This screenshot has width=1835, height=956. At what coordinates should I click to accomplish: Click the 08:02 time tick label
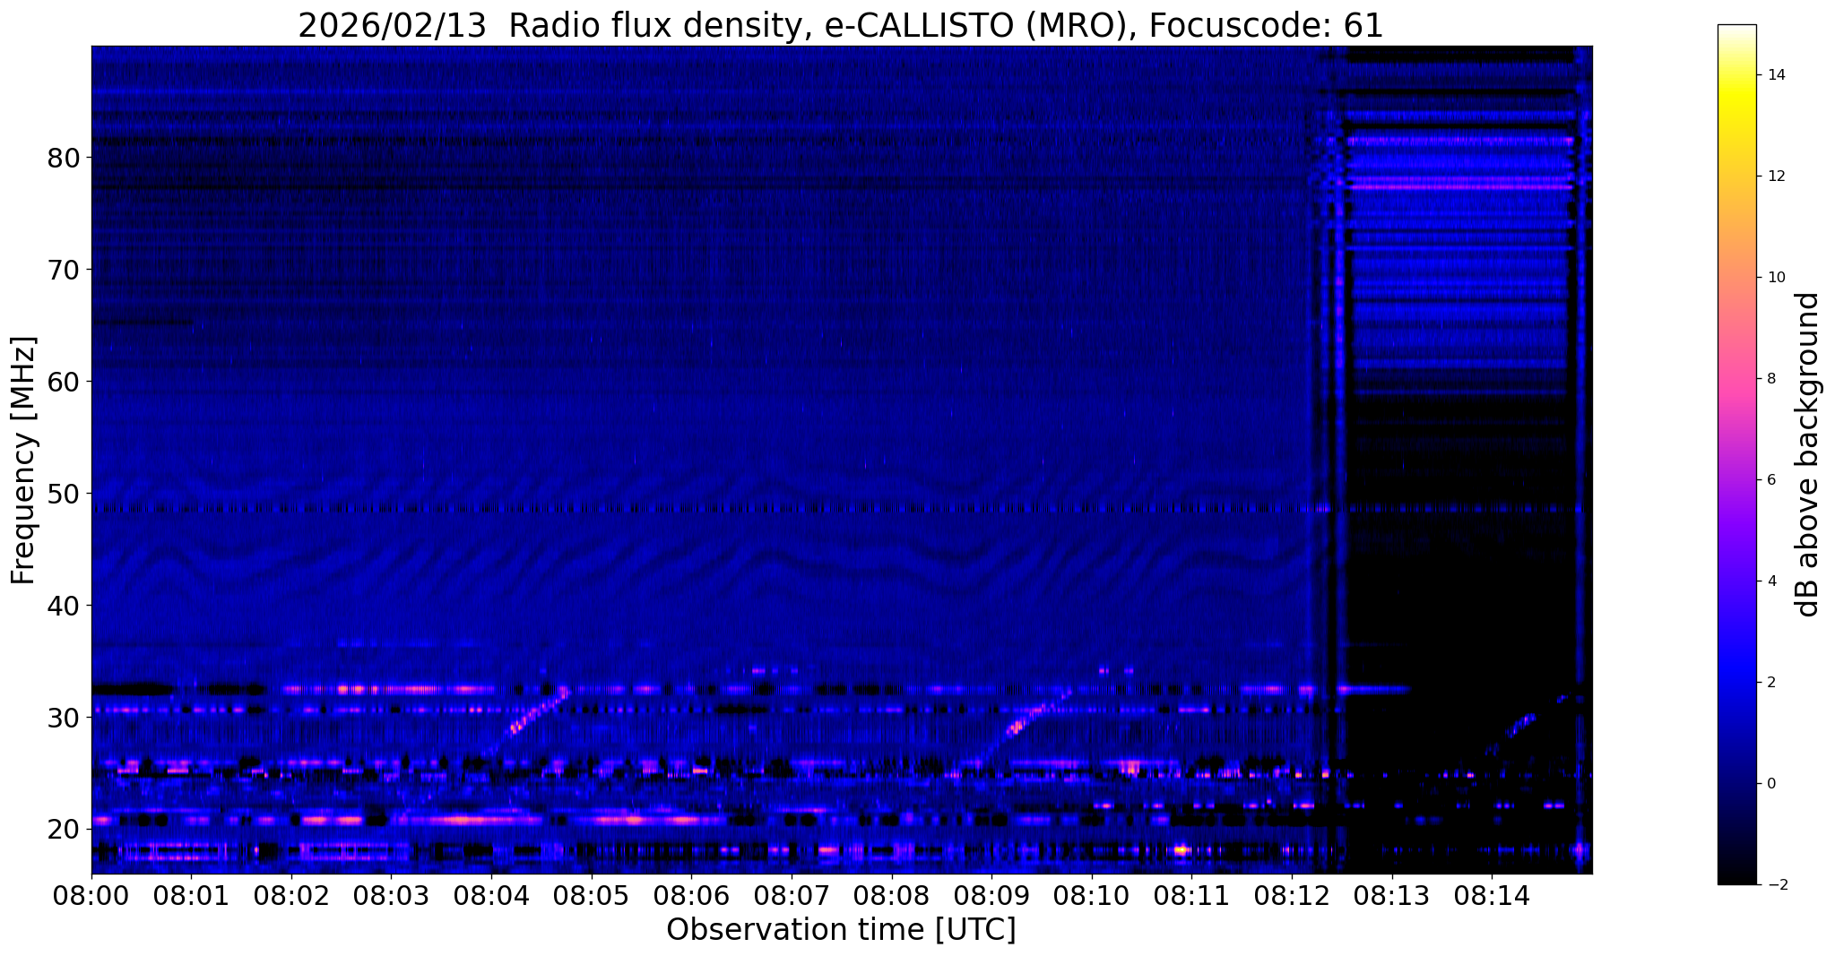click(291, 895)
